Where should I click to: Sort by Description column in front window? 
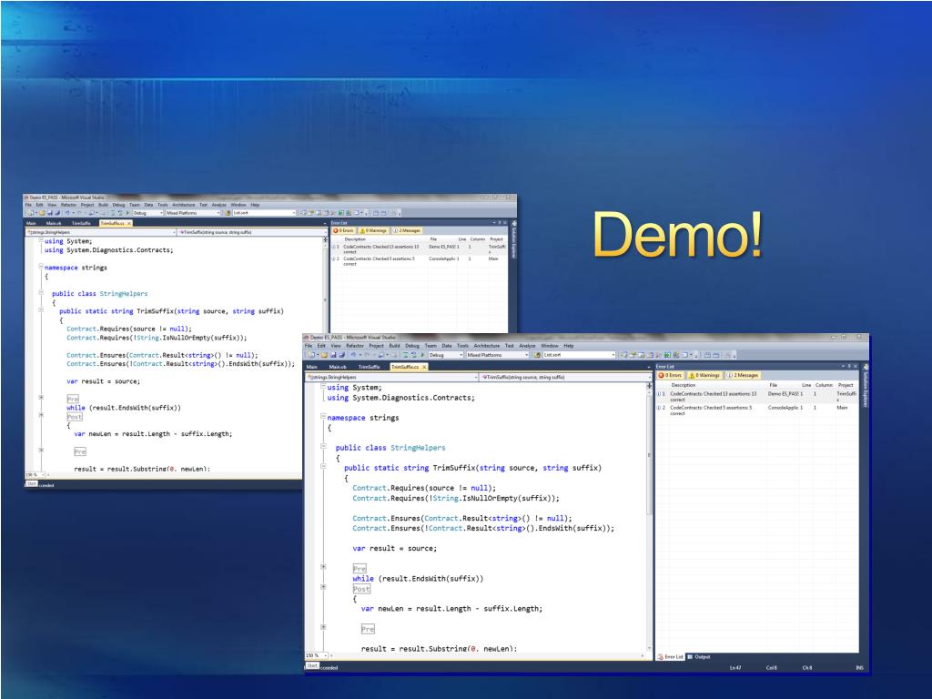point(684,385)
